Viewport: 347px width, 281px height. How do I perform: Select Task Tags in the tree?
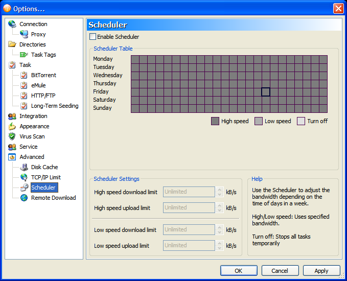pos(43,55)
